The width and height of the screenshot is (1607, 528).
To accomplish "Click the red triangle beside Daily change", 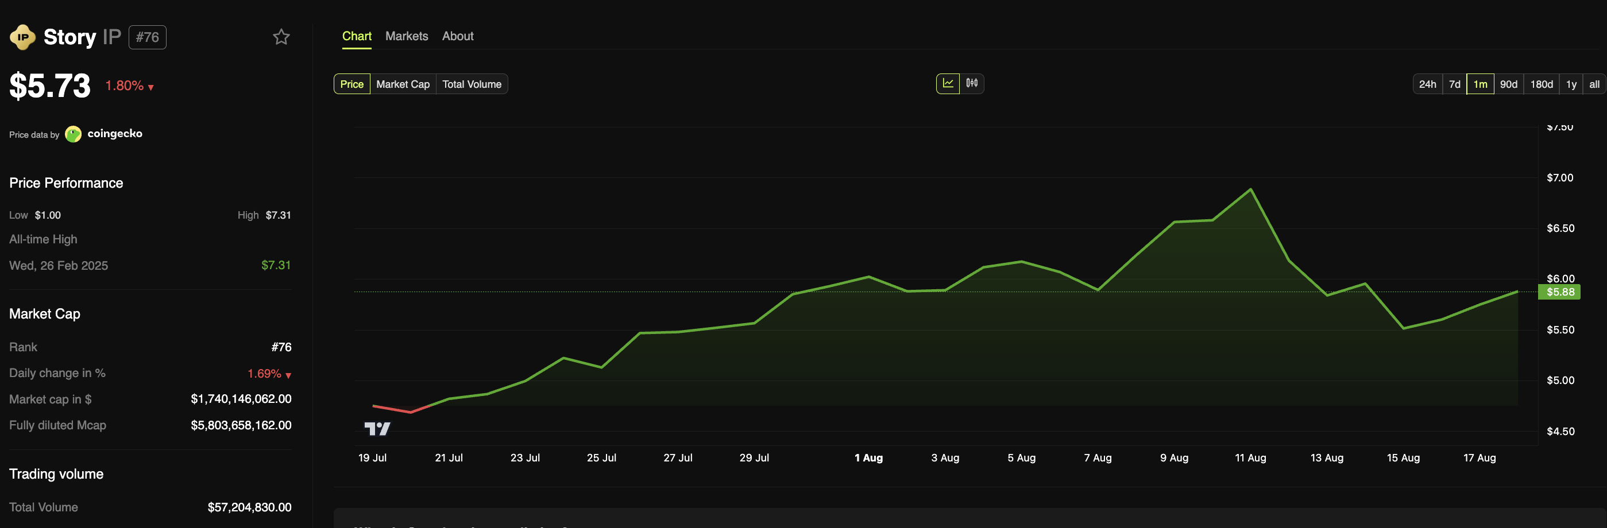I will [x=288, y=375].
